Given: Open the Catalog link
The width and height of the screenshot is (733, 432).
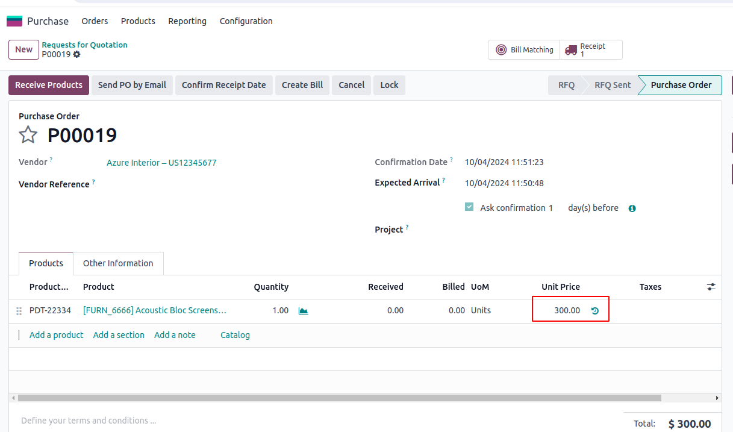Looking at the screenshot, I should tap(235, 335).
